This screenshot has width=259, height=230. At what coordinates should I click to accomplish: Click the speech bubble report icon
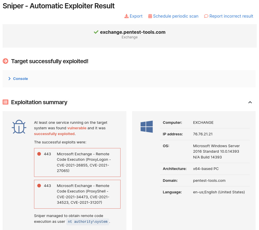click(206, 16)
